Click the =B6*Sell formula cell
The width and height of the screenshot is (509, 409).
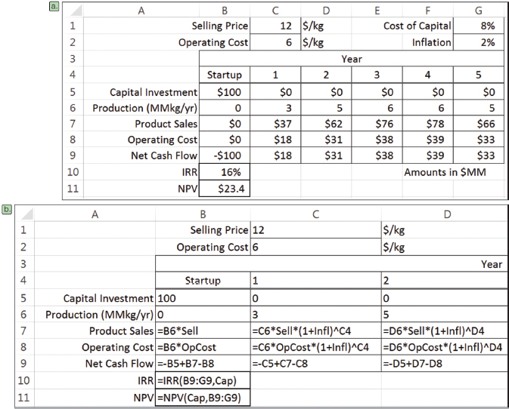tap(202, 332)
